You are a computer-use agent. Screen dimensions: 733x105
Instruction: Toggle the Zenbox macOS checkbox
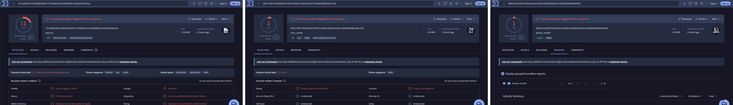click(504, 84)
